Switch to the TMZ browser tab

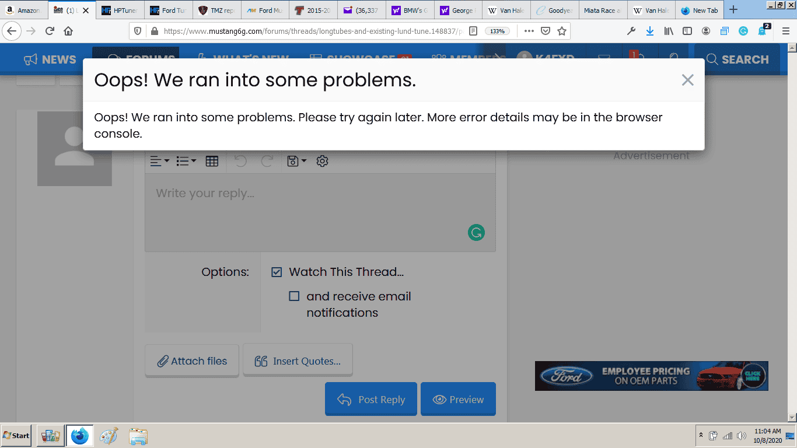[x=217, y=10]
